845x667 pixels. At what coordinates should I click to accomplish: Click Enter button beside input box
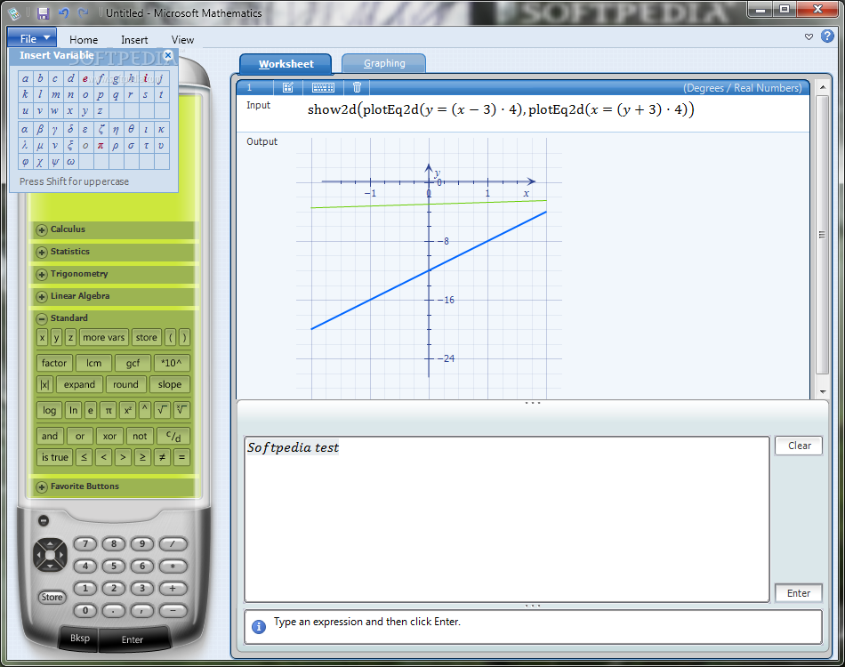click(x=799, y=593)
